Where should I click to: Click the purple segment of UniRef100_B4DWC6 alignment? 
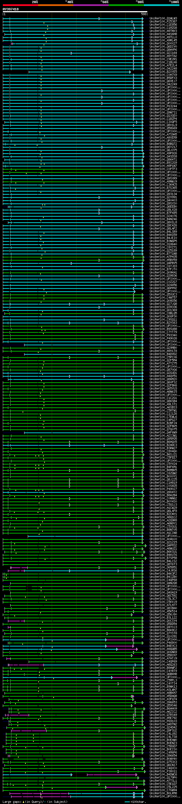coord(112,775)
